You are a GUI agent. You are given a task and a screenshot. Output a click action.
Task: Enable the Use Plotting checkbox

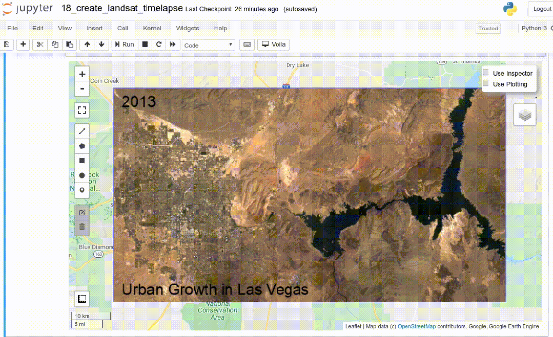coord(486,84)
